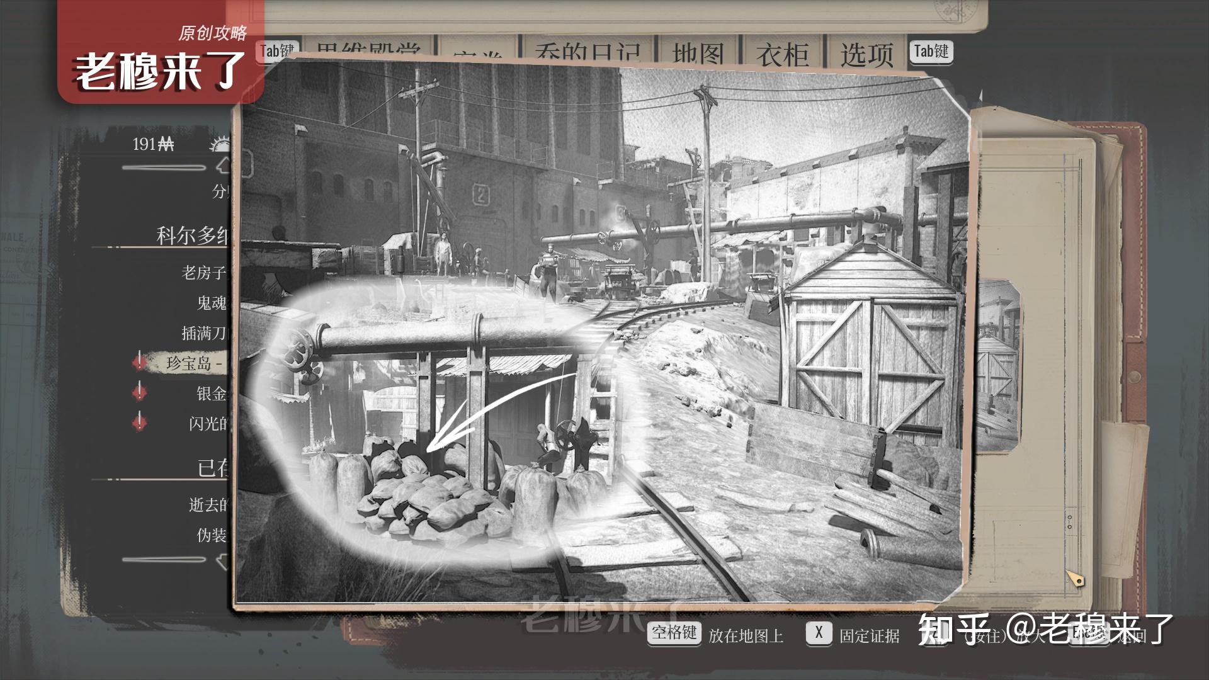Toggle the 固定证据 label
This screenshot has height=680, width=1209.
point(869,636)
